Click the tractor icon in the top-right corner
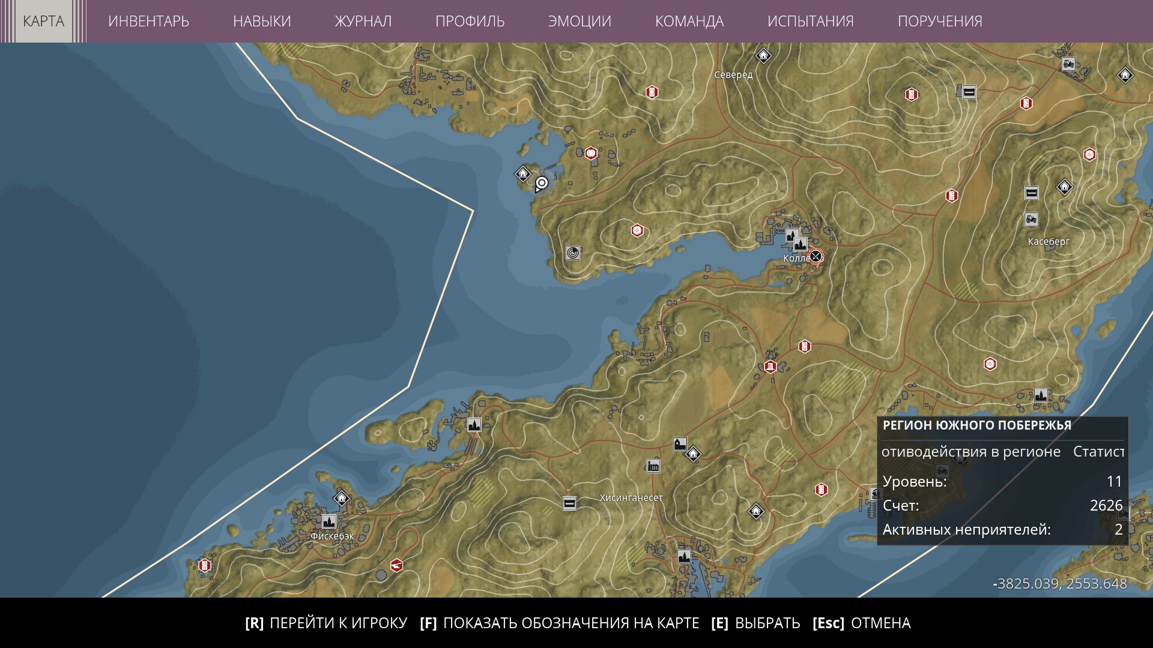This screenshot has height=648, width=1153. [x=1068, y=63]
